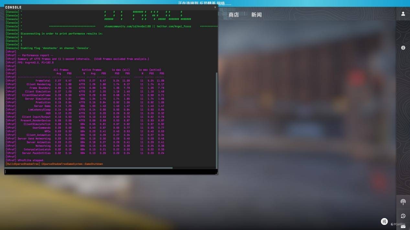Screen dimensions: 410x230
Task: Click the 'FPS: Avg=440.0' log line
Action: [x=36, y=63]
